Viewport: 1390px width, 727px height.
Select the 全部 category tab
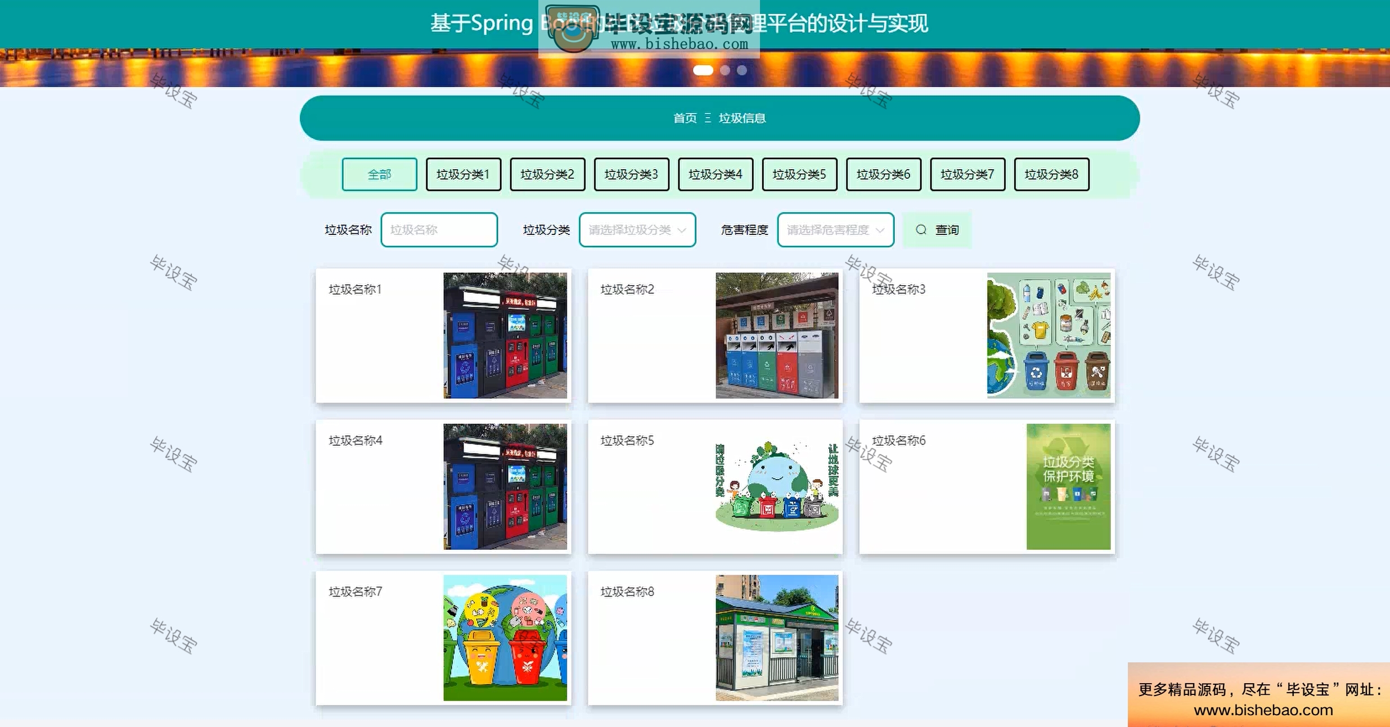379,174
